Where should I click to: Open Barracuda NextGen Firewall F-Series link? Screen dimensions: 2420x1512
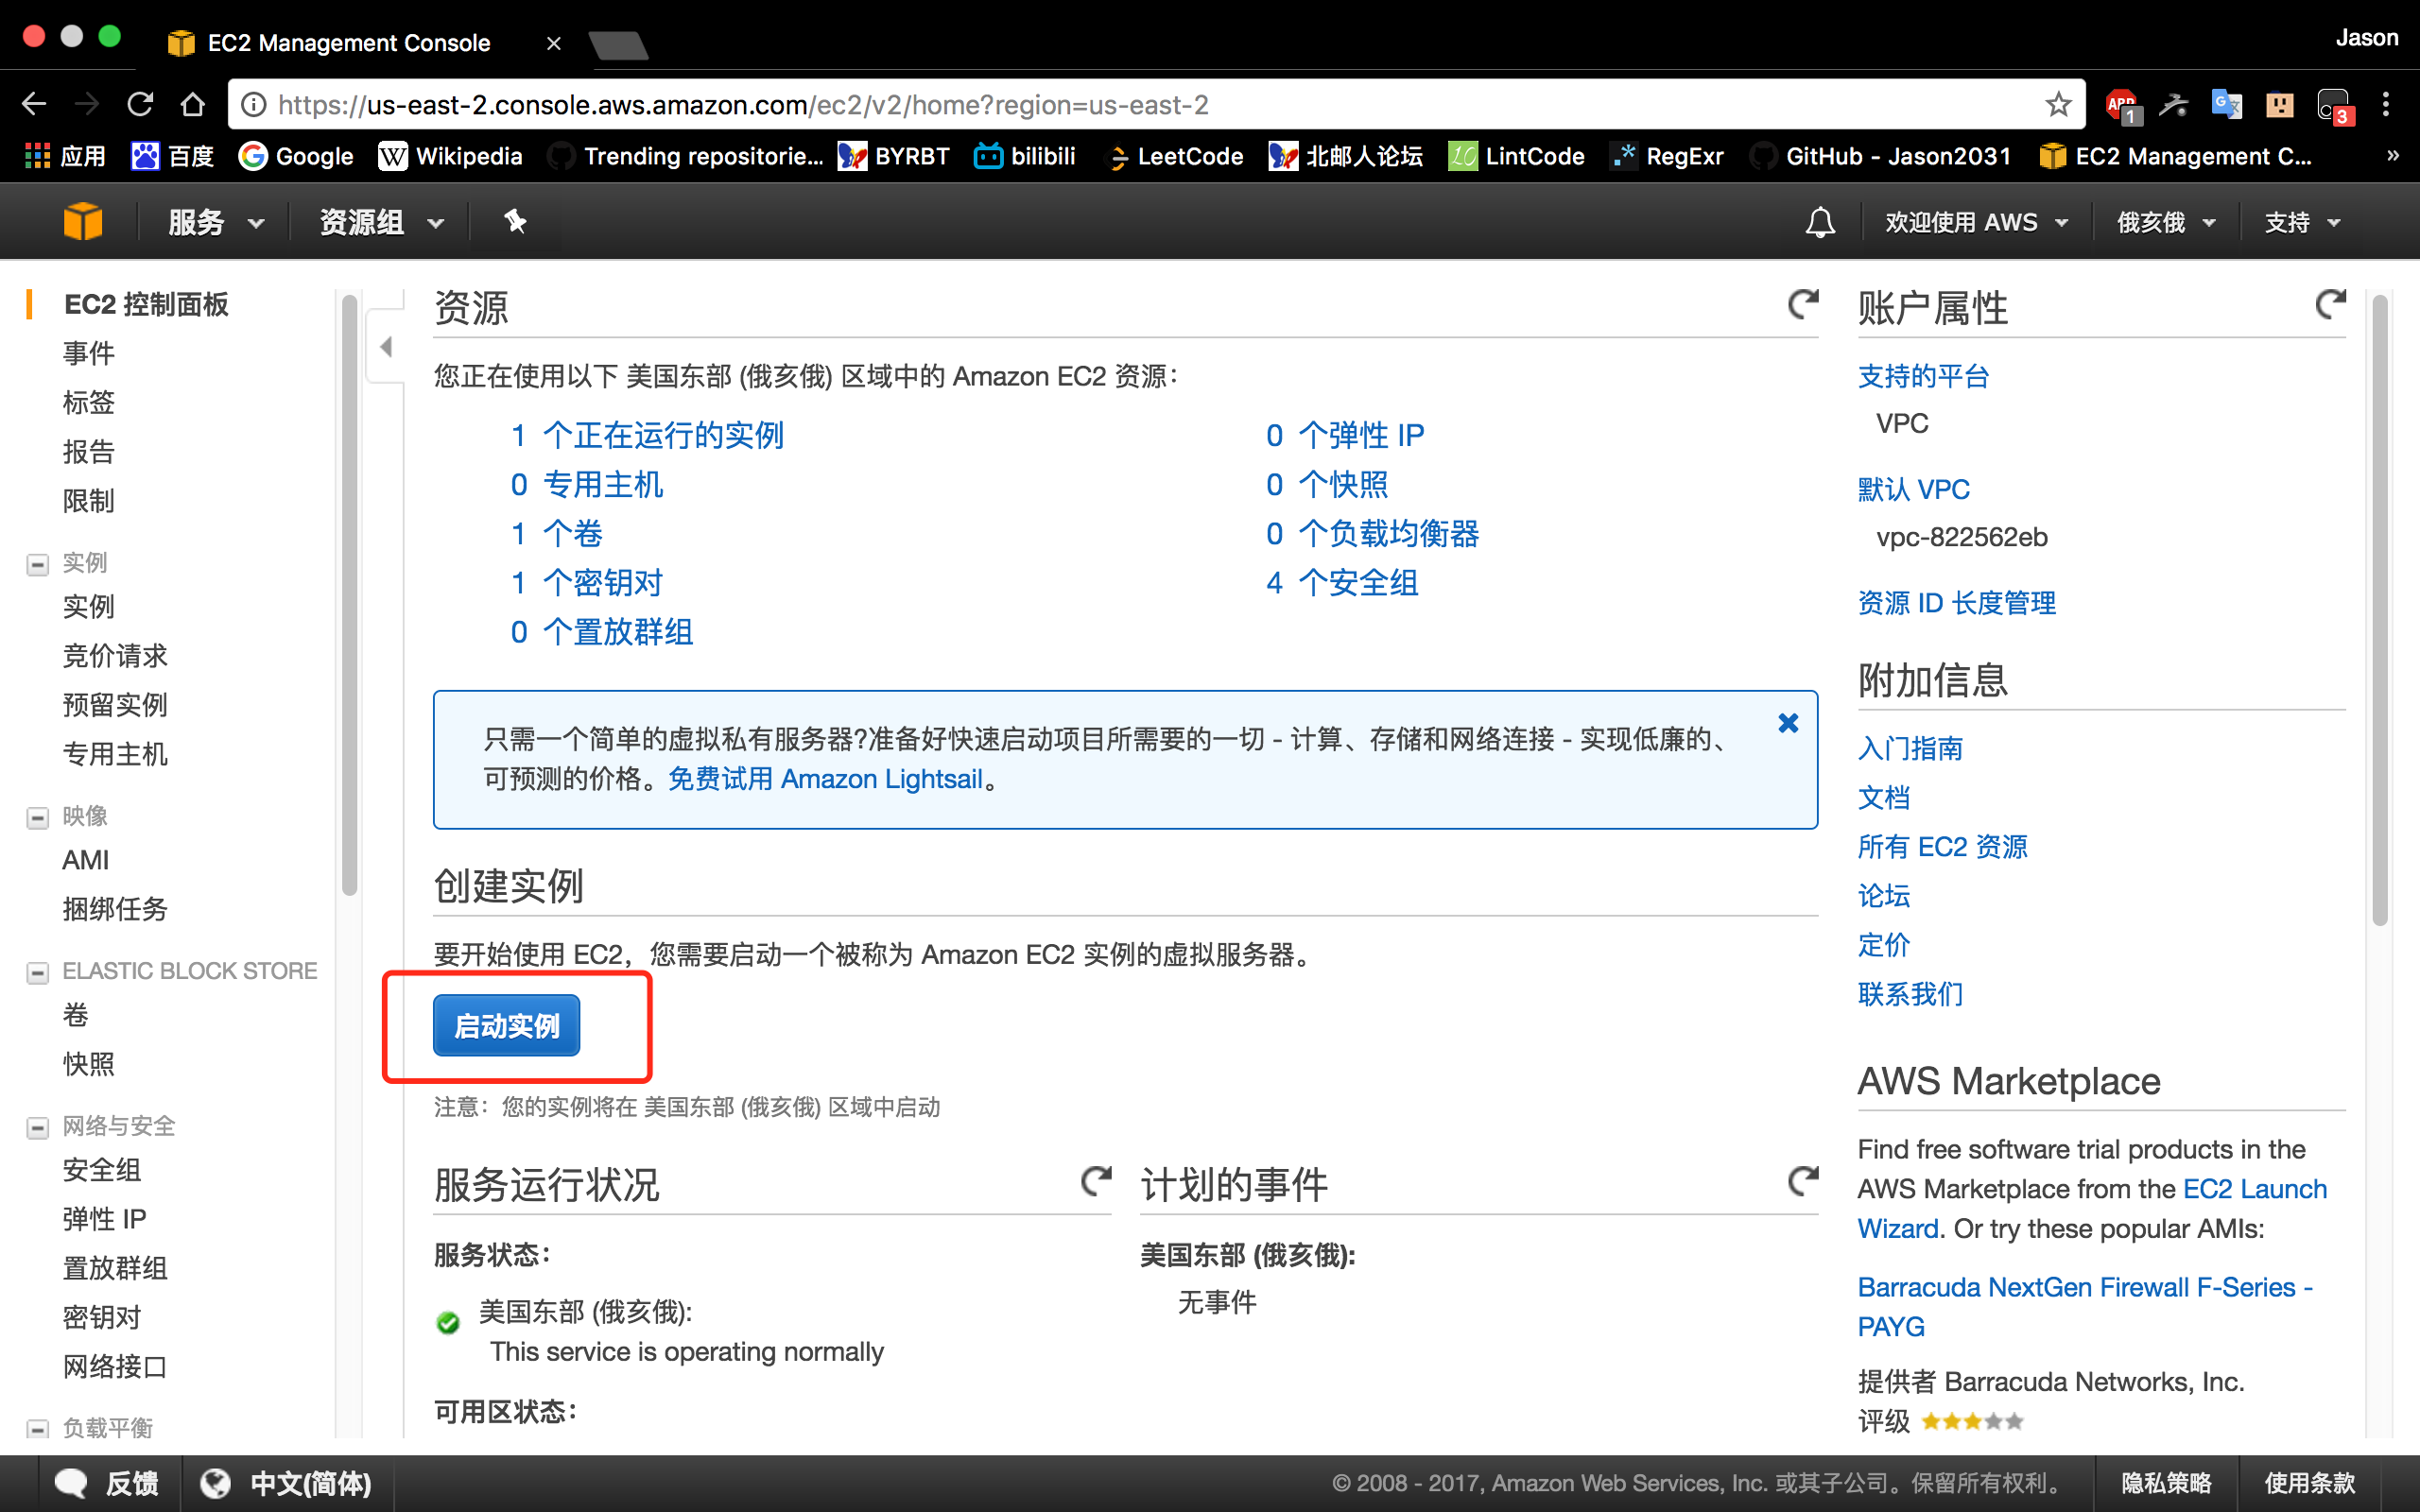point(2085,1306)
